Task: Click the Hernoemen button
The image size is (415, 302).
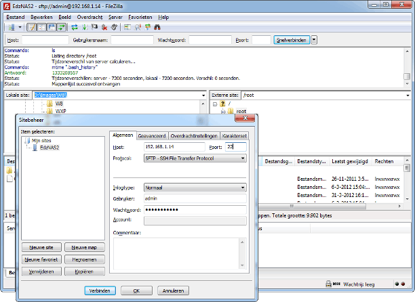Action: pos(85,260)
